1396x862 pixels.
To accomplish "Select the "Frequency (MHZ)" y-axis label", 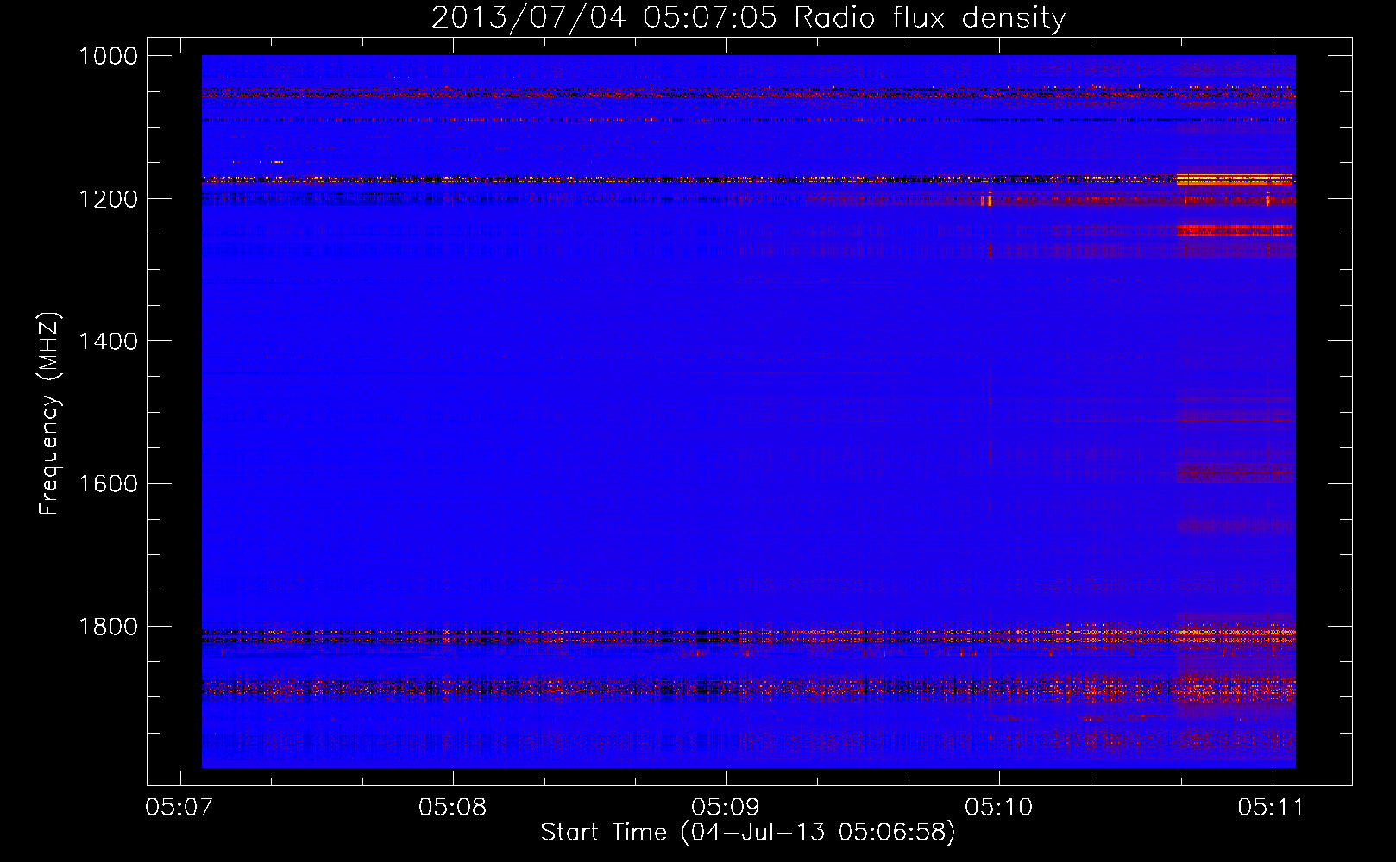I will point(49,414).
